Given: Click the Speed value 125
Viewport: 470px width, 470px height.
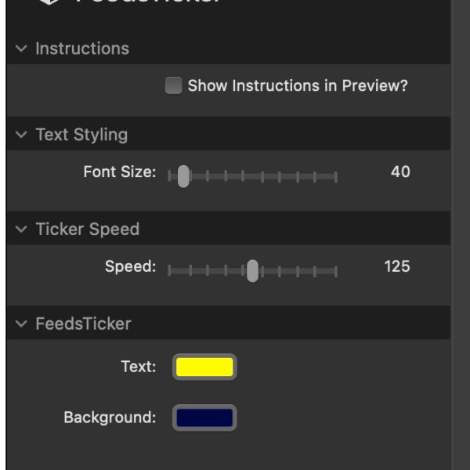Looking at the screenshot, I should [x=397, y=266].
